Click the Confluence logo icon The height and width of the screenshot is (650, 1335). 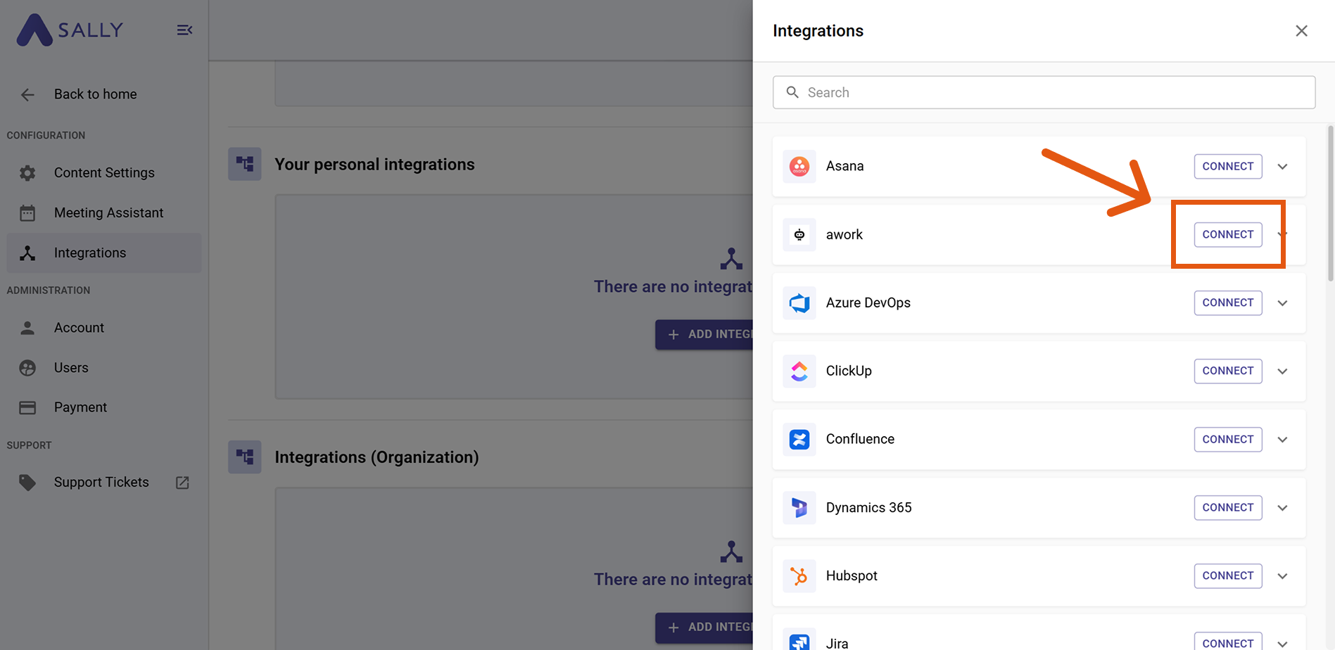click(x=799, y=440)
